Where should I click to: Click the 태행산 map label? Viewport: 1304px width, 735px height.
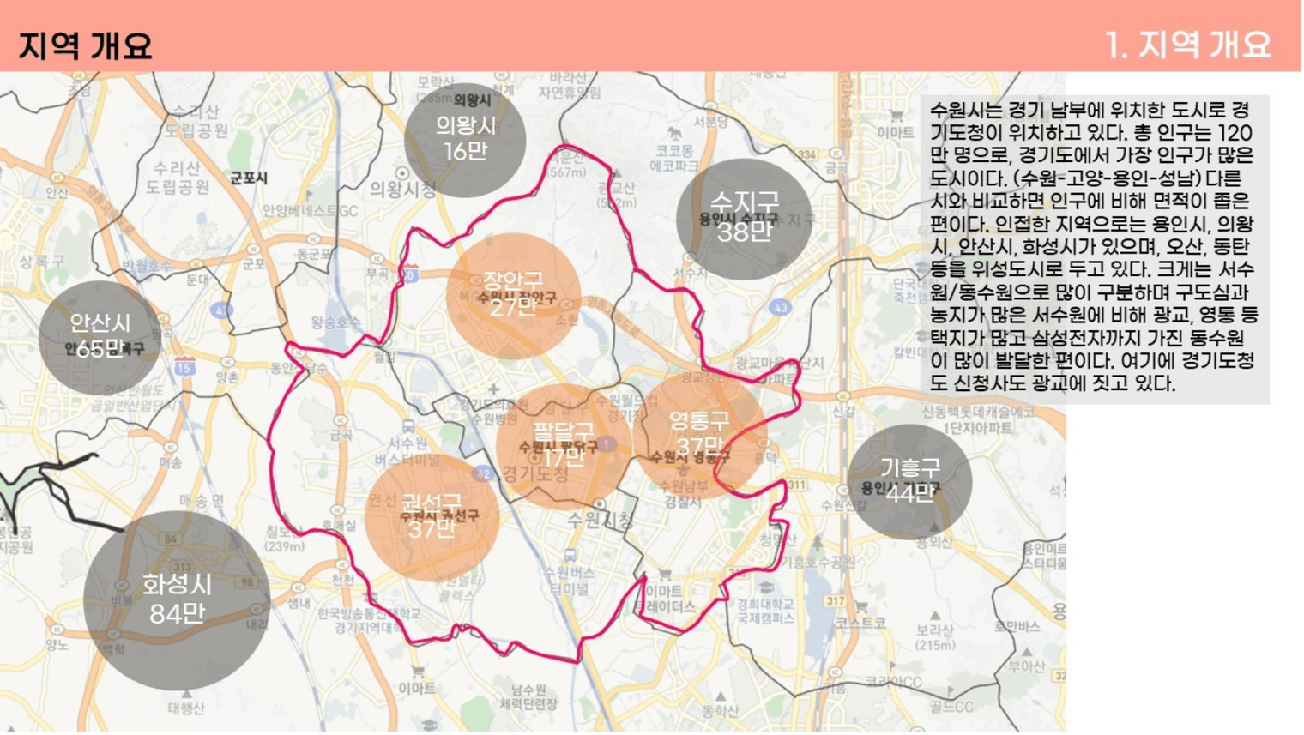tap(186, 708)
